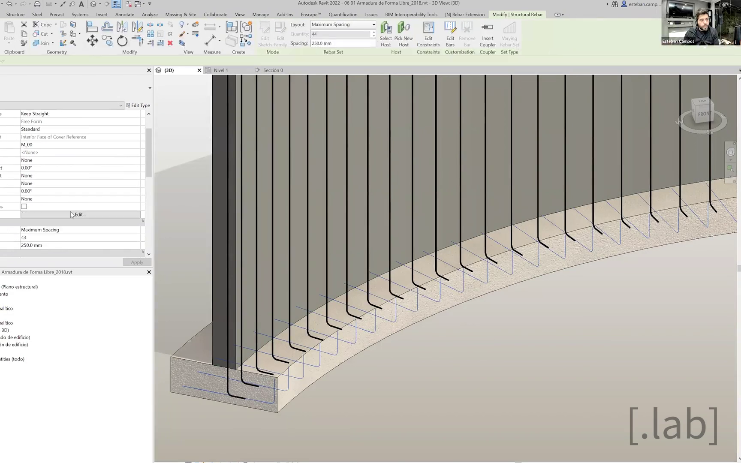This screenshot has height=463, width=741.
Task: Click the Select Host icon
Action: 386,28
